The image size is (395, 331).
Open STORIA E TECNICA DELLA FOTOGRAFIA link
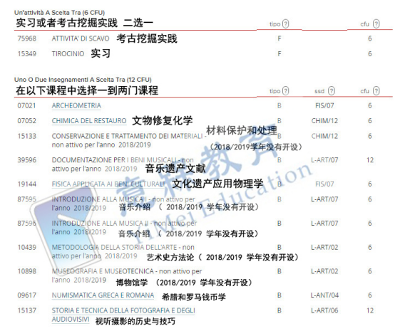[123, 315]
